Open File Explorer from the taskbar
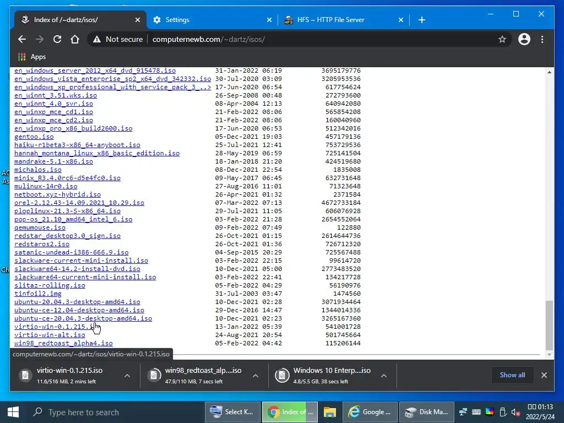The height and width of the screenshot is (423, 564). click(329, 412)
